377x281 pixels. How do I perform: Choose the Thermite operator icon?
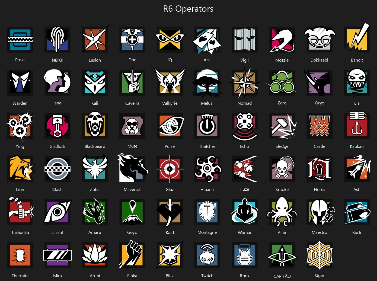point(20,255)
